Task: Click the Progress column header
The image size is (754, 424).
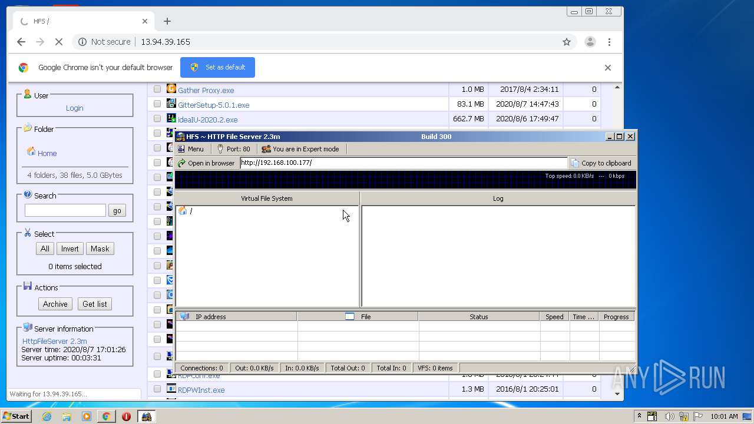Action: (617, 317)
